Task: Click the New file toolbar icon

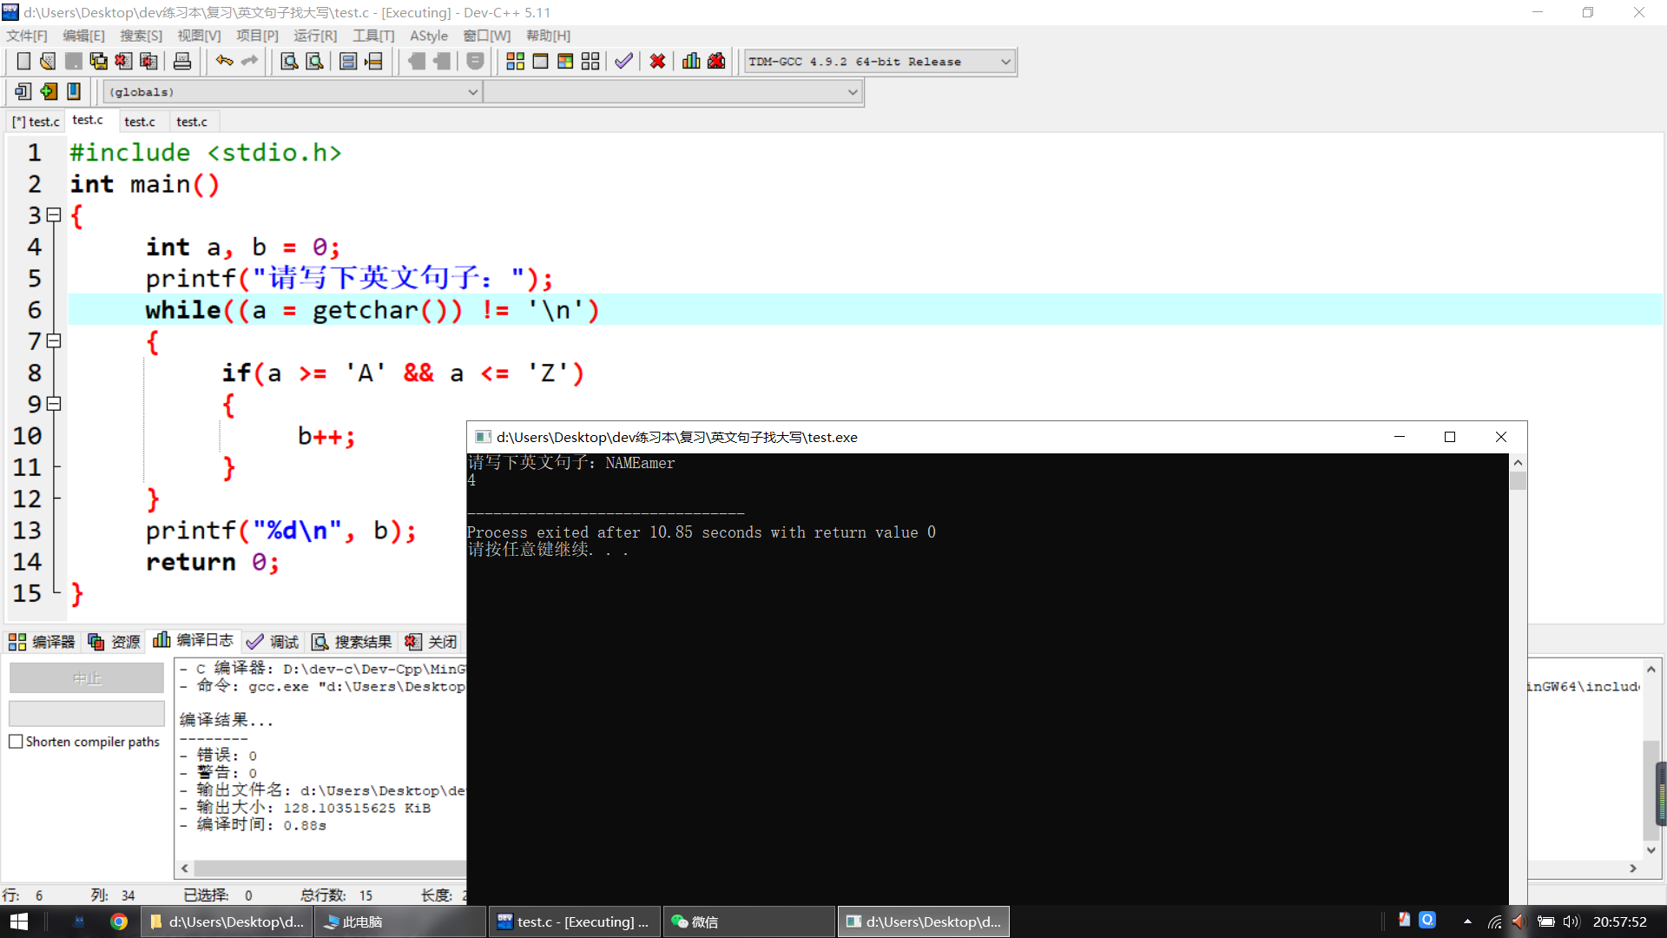Action: 23,61
